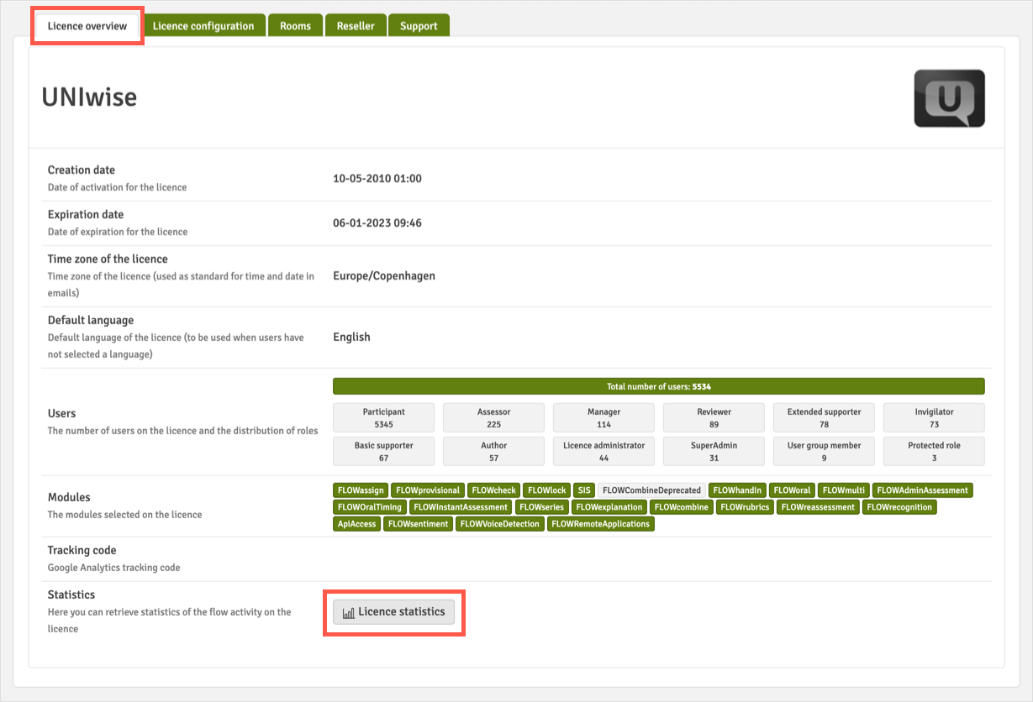Click the ApiAccess module tag
1033x702 pixels.
(x=357, y=524)
